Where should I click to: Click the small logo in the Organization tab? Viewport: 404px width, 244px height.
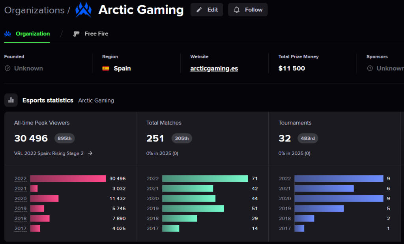[7, 34]
